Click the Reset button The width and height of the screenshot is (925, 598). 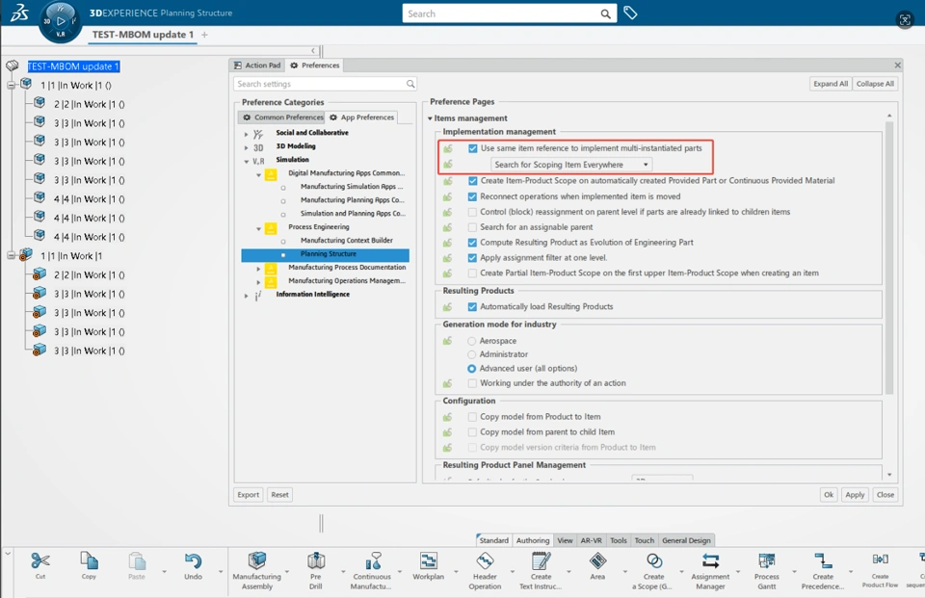279,495
